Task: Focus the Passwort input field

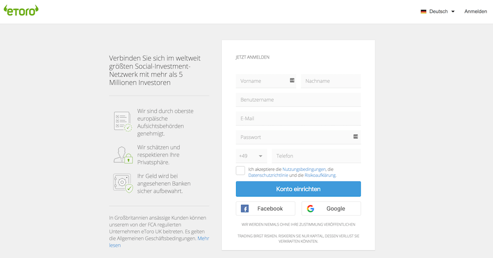Action: pyautogui.click(x=298, y=137)
